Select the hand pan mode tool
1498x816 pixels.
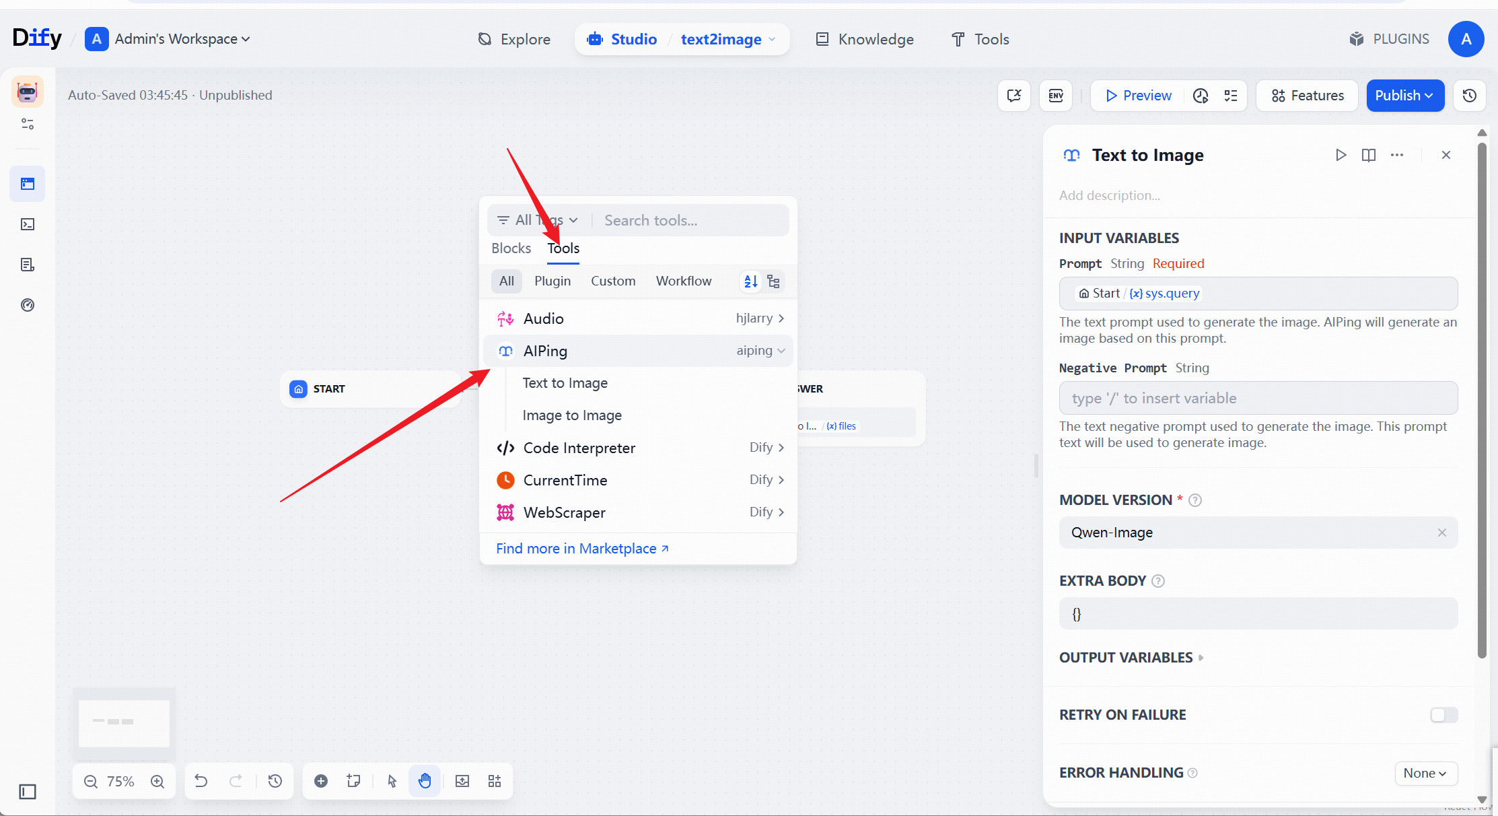tap(425, 781)
